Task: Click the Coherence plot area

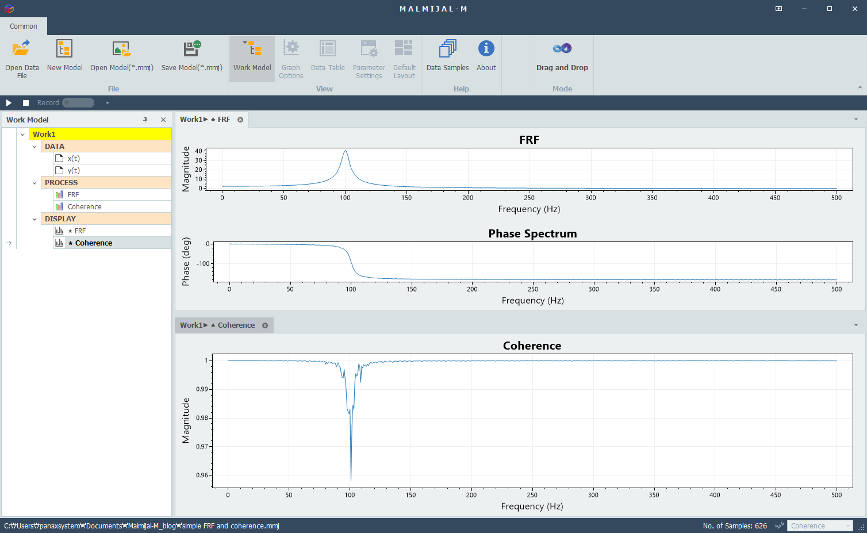Action: [532, 421]
